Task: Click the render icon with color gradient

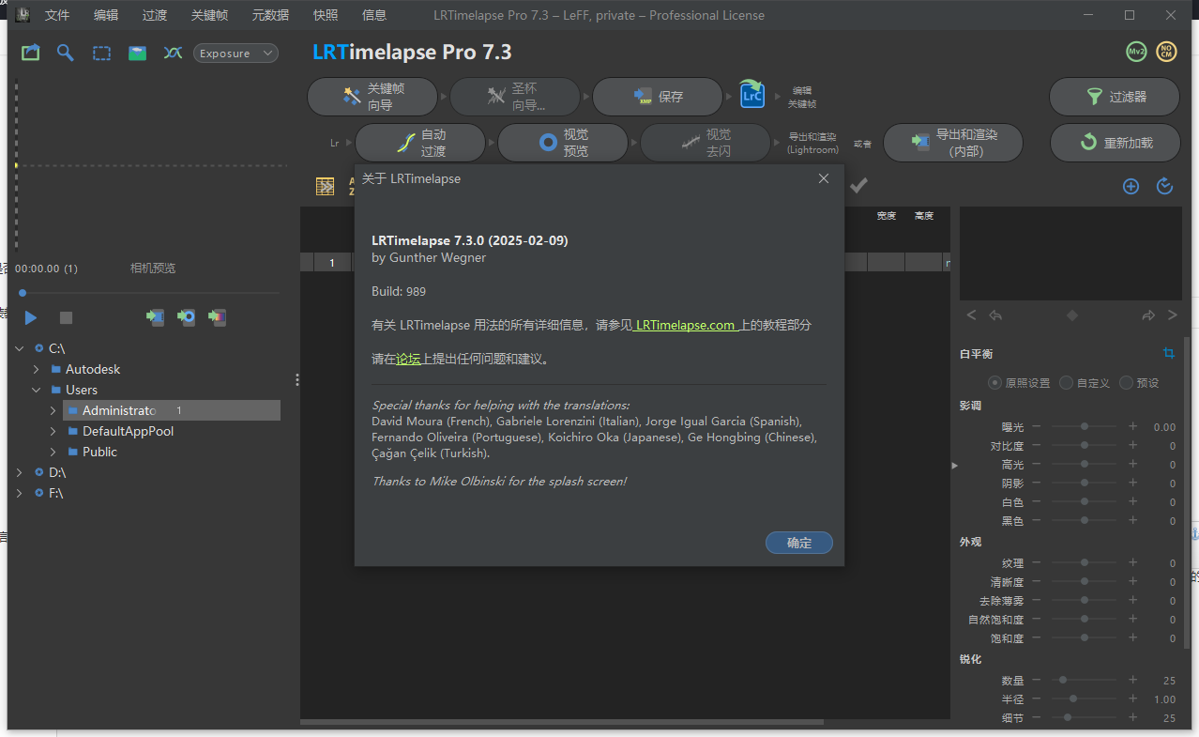Action: click(218, 317)
